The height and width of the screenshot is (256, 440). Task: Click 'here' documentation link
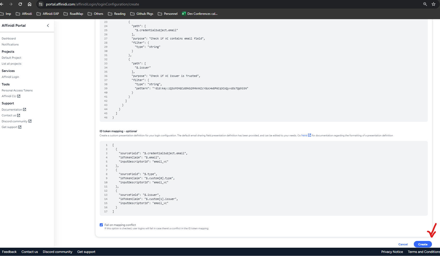click(304, 135)
